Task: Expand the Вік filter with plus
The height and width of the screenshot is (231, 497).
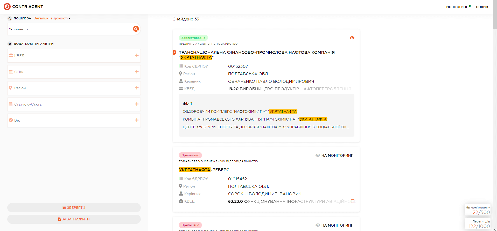Action: tap(137, 120)
